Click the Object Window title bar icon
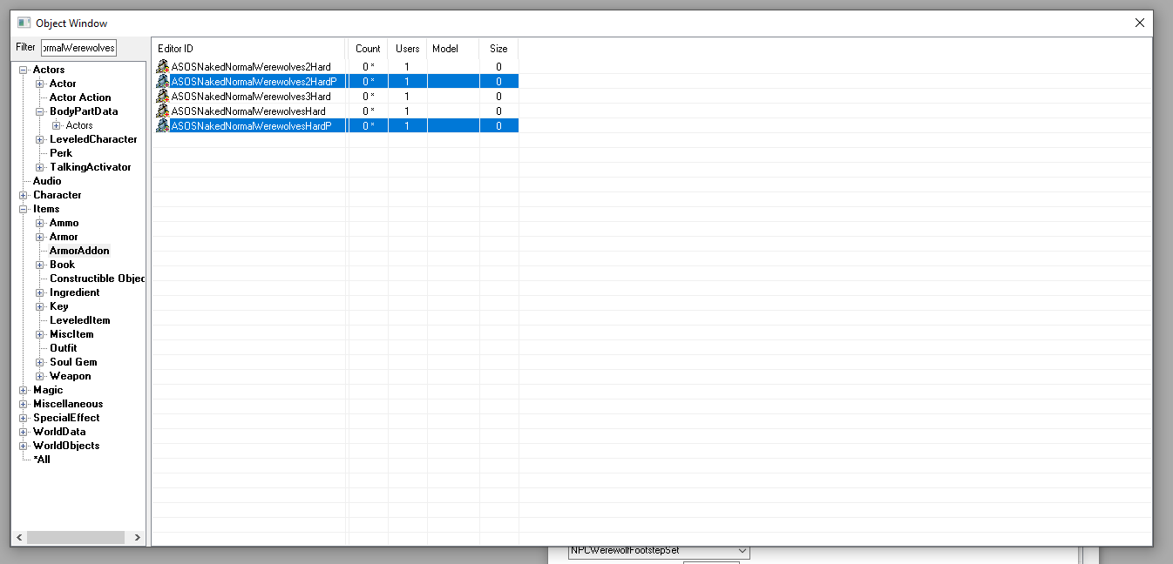This screenshot has height=564, width=1173. 24,23
